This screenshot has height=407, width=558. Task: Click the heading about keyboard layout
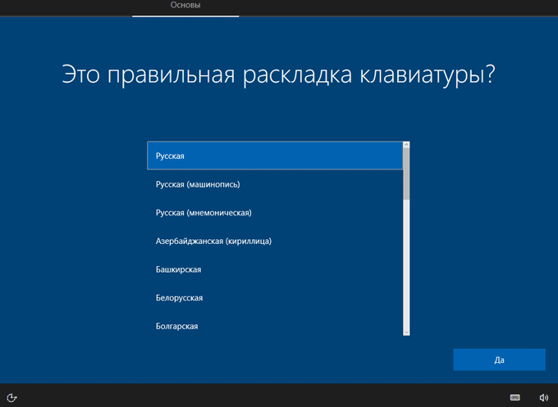point(279,75)
